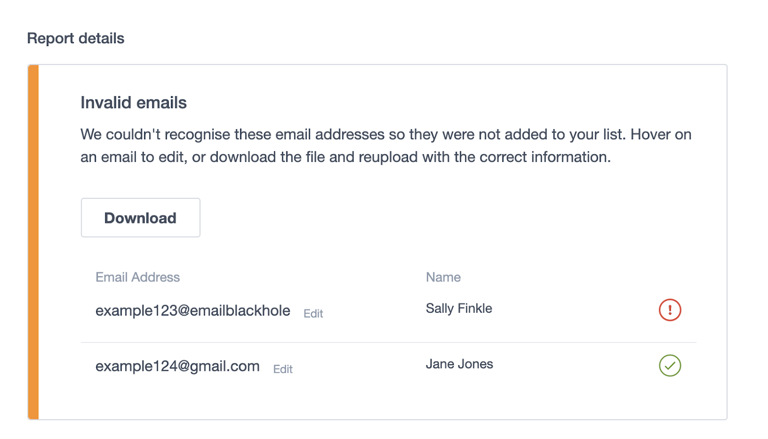Click the Name column header
This screenshot has height=439, width=768.
[443, 277]
